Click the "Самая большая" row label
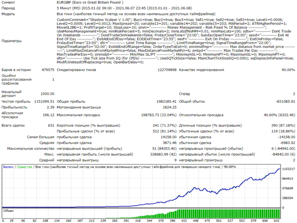This screenshot has width=297, height=223. click(40, 137)
